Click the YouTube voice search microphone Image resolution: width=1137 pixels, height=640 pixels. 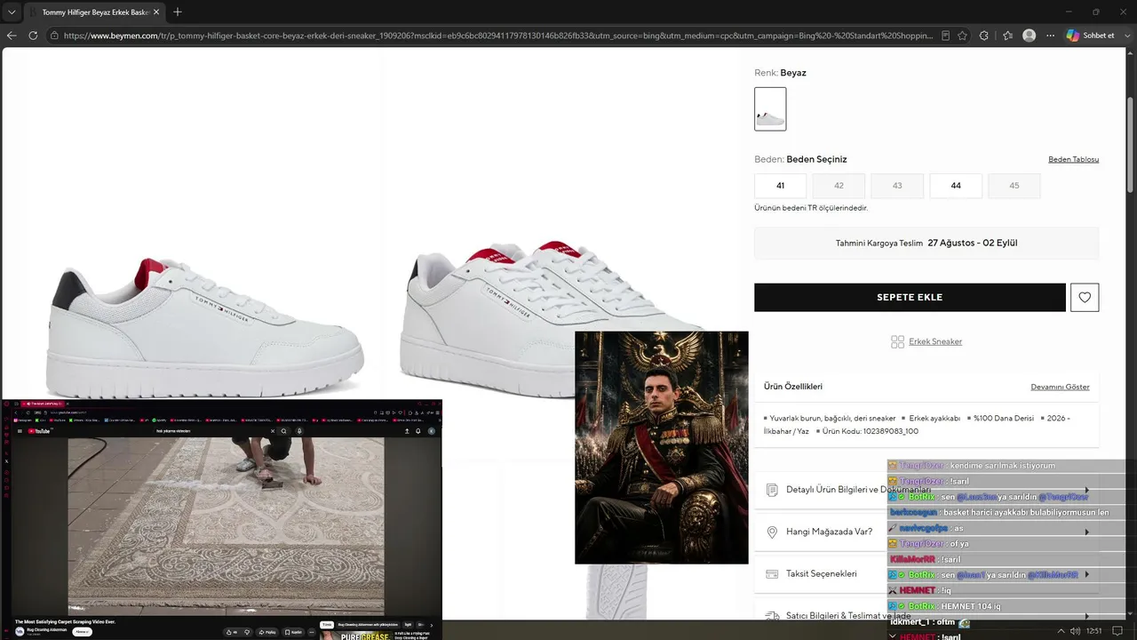point(299,431)
